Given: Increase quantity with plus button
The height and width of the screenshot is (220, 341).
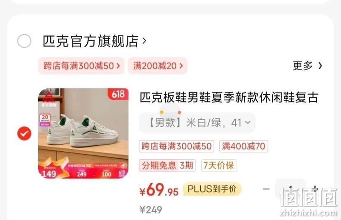Looking at the screenshot, I should [315, 189].
